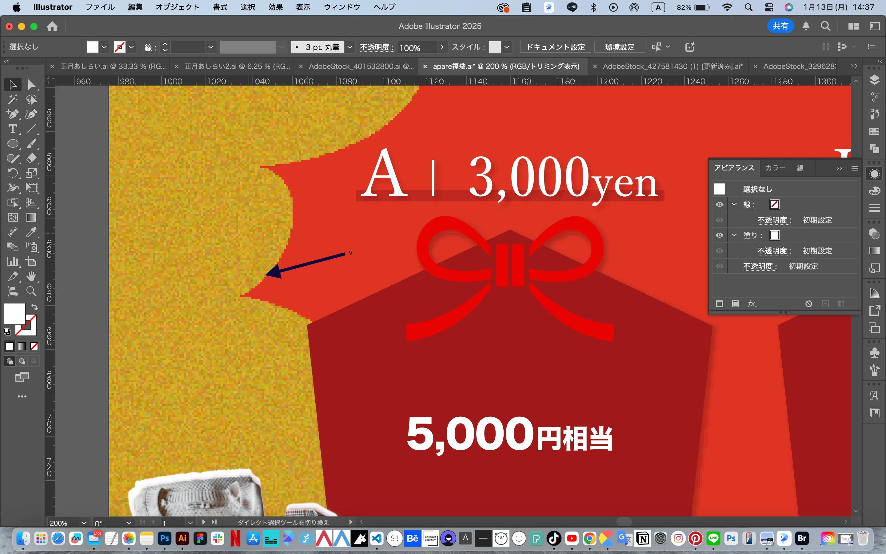Select the Magic Wand tool

click(12, 99)
